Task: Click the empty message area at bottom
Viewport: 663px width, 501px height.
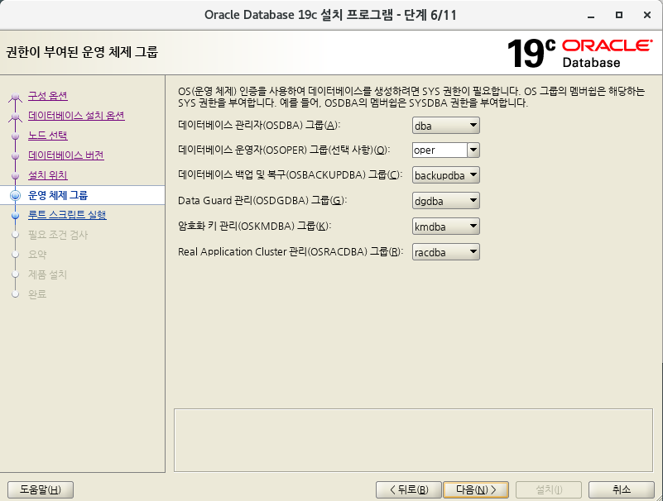Action: 413,440
